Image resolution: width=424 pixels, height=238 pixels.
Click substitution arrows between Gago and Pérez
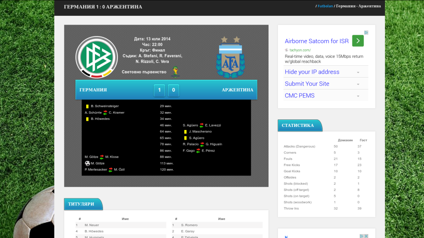[198, 151]
